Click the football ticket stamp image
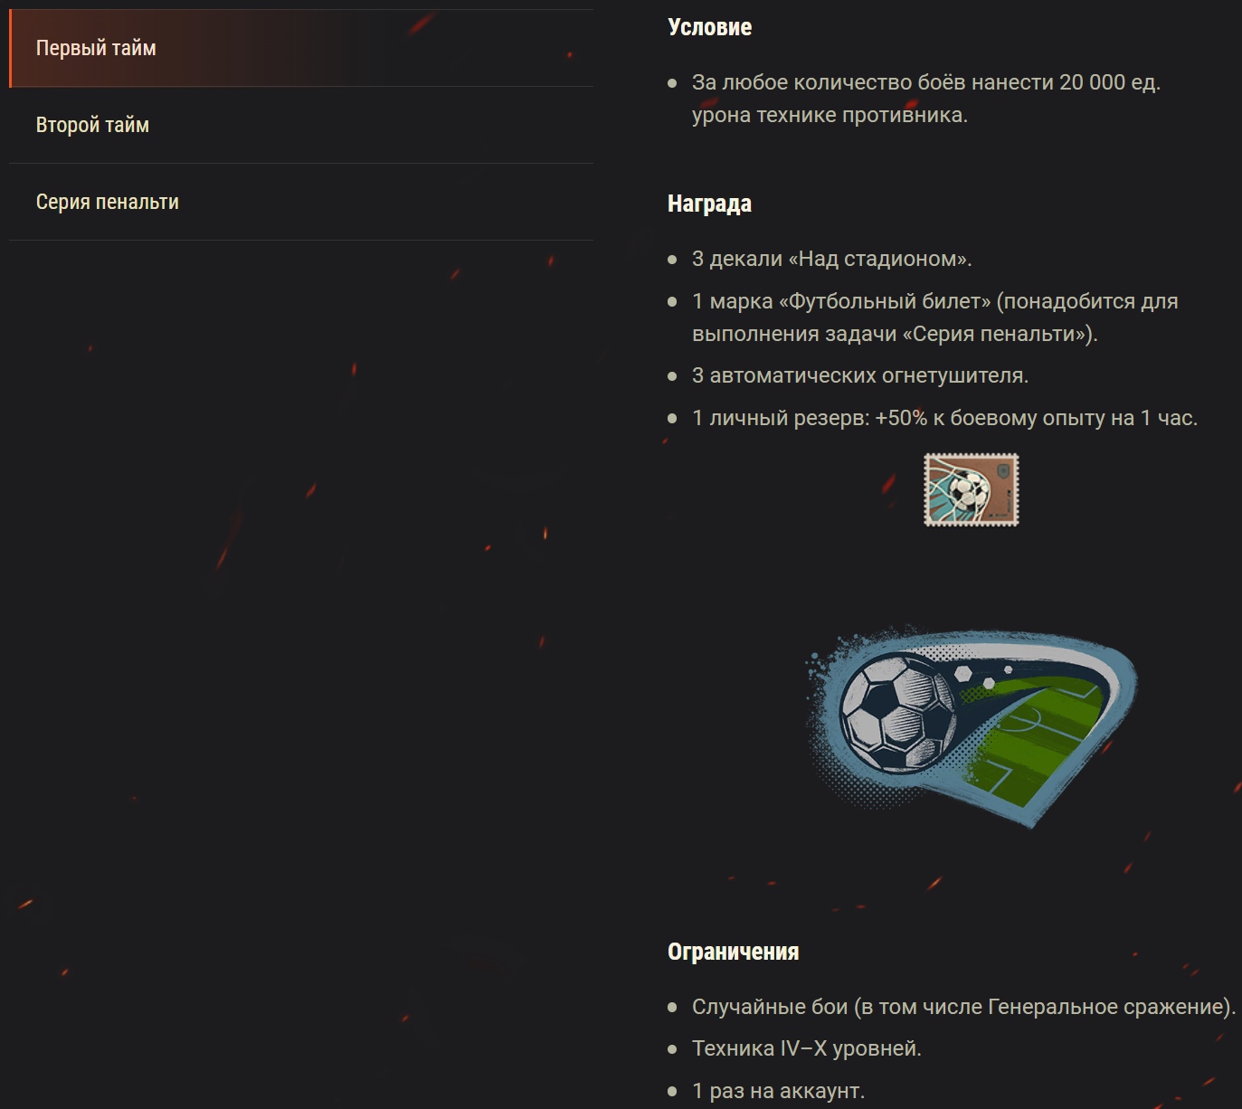The width and height of the screenshot is (1242, 1109). (x=972, y=489)
